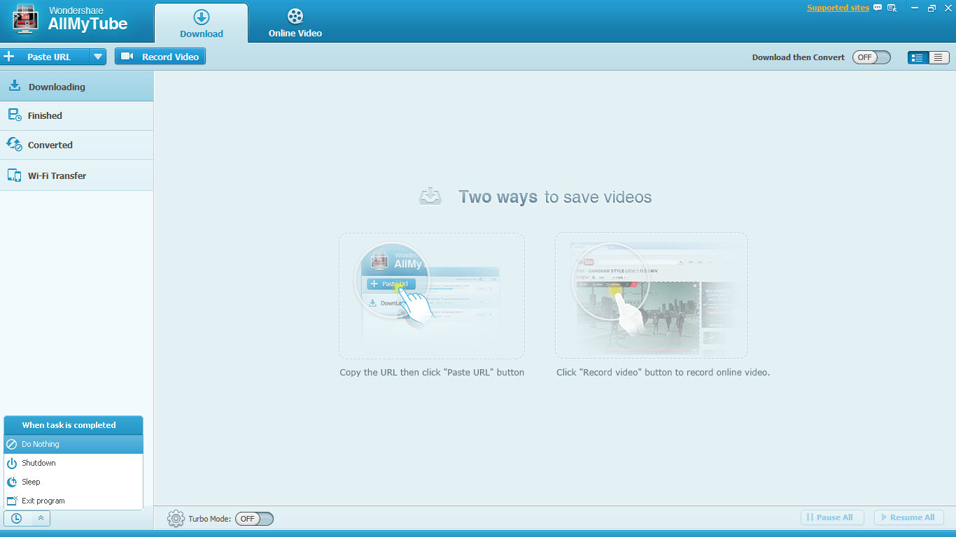Toggle the Download then Convert switch
Image resolution: width=956 pixels, height=537 pixels.
(871, 57)
